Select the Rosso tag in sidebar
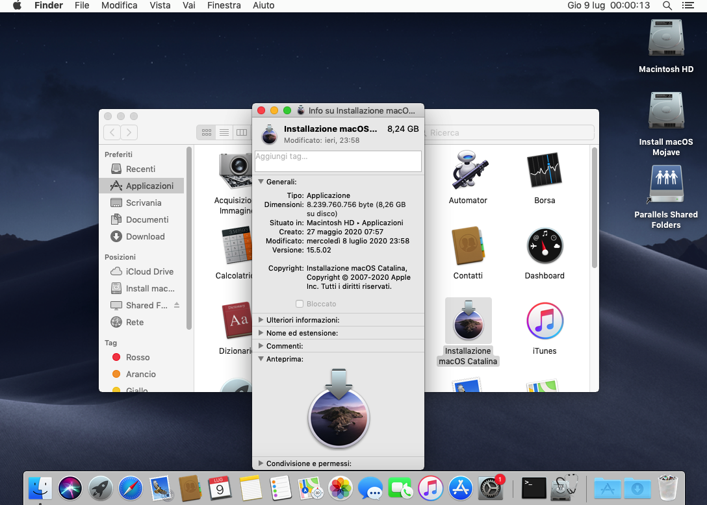 click(x=142, y=357)
